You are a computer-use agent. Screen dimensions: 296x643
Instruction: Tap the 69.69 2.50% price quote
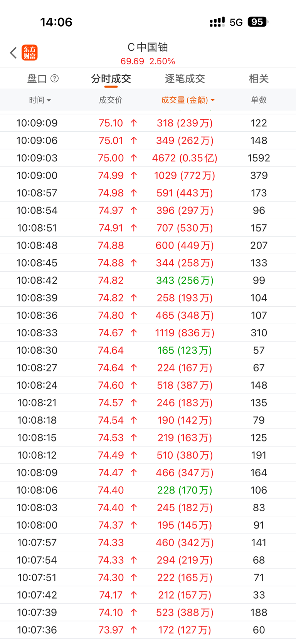click(148, 61)
